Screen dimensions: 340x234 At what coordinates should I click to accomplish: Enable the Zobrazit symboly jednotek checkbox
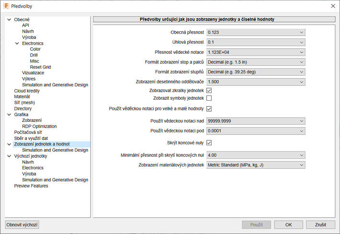tap(209, 98)
